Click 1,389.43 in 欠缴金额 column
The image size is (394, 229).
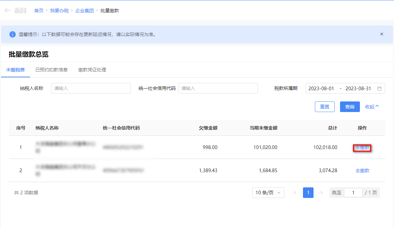pos(208,170)
